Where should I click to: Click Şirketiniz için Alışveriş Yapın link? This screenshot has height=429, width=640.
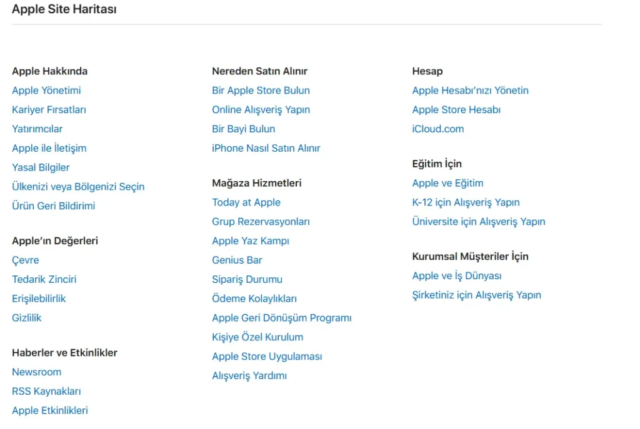[x=477, y=295]
